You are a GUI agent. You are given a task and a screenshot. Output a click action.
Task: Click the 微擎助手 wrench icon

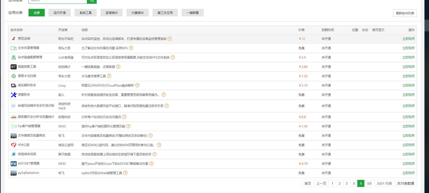pos(14,95)
